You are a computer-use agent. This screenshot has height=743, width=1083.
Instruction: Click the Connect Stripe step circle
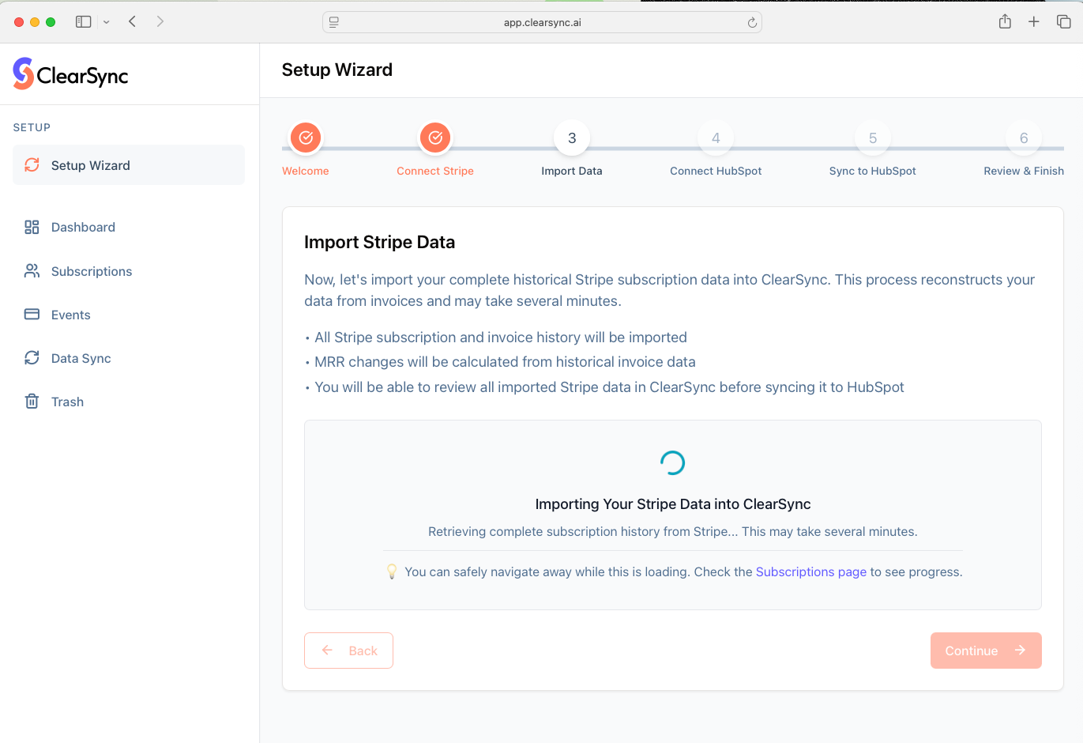click(434, 138)
